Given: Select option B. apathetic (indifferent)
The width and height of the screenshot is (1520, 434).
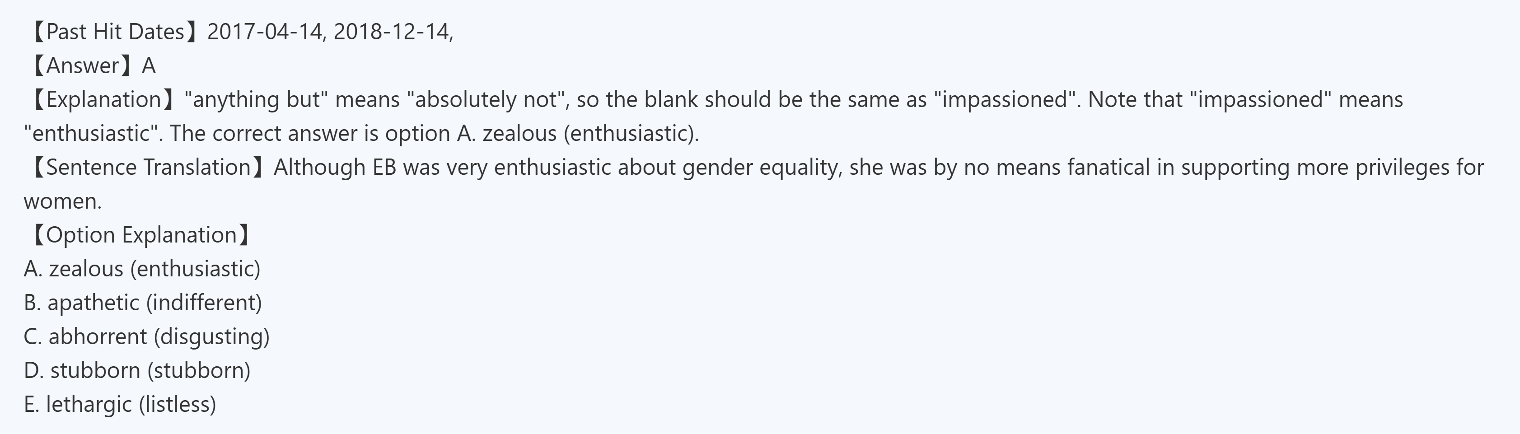Looking at the screenshot, I should (143, 303).
